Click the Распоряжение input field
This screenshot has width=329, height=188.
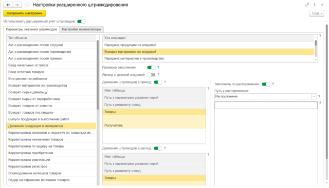(263, 96)
